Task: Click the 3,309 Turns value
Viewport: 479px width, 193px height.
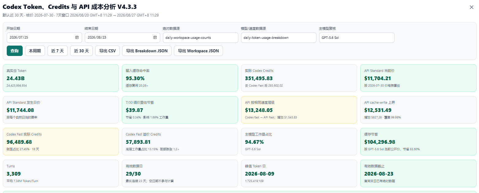Action: pos(14,174)
